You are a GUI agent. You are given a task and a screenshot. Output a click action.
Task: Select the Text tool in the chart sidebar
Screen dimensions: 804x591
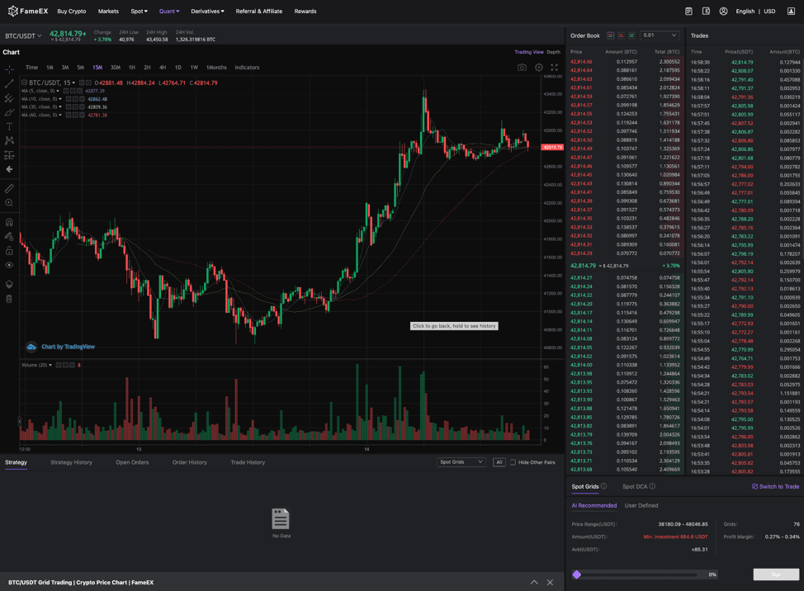pyautogui.click(x=9, y=126)
